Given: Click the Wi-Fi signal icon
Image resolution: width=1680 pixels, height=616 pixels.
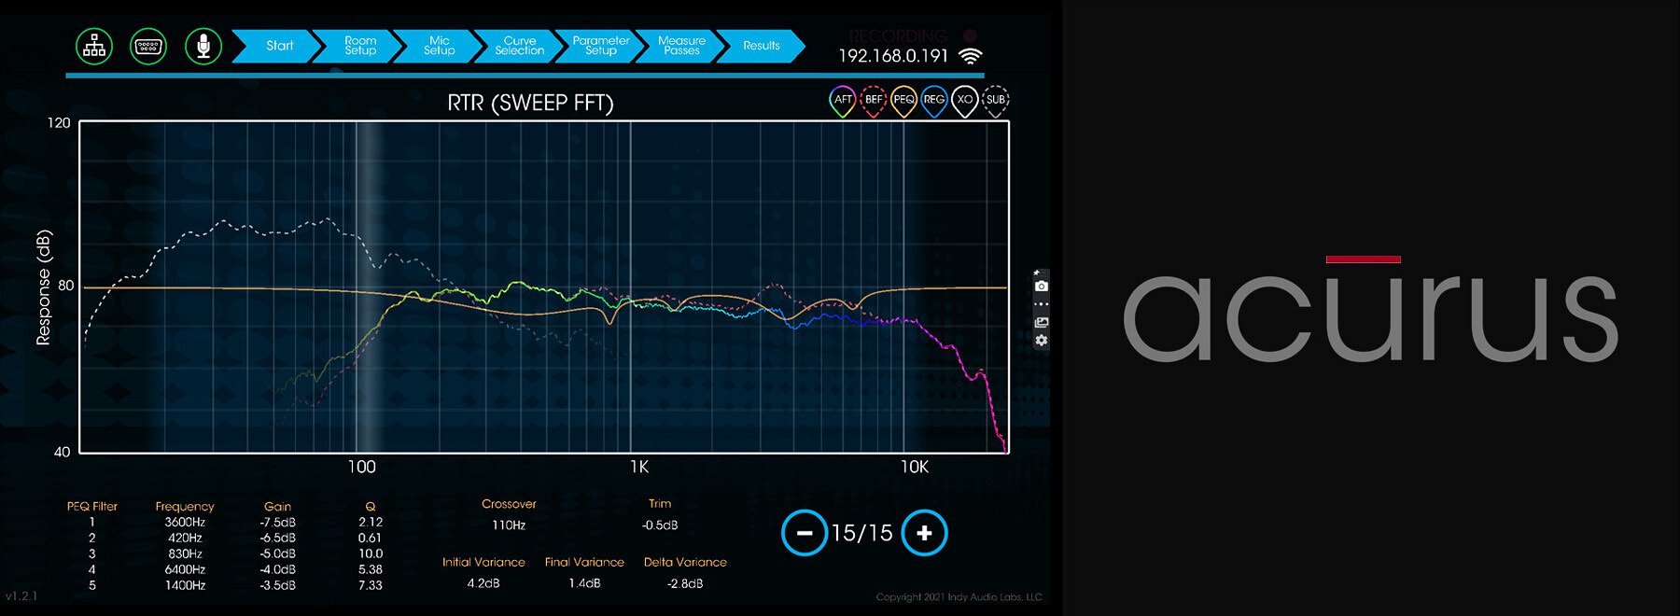Looking at the screenshot, I should [x=971, y=56].
